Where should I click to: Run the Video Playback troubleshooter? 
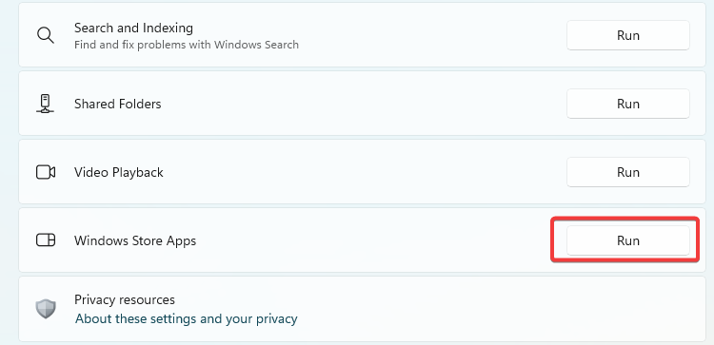(628, 172)
